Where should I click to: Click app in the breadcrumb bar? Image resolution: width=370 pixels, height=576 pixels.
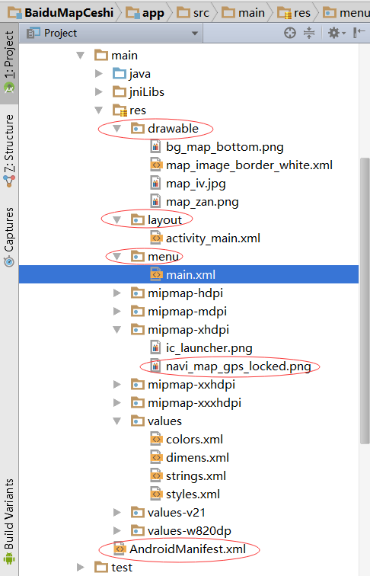pyautogui.click(x=145, y=13)
